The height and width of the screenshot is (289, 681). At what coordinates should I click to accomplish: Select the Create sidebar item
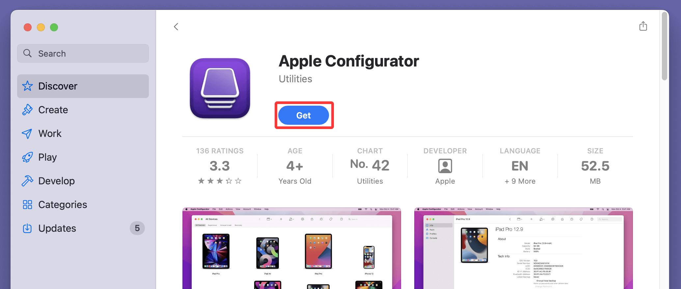(83, 110)
